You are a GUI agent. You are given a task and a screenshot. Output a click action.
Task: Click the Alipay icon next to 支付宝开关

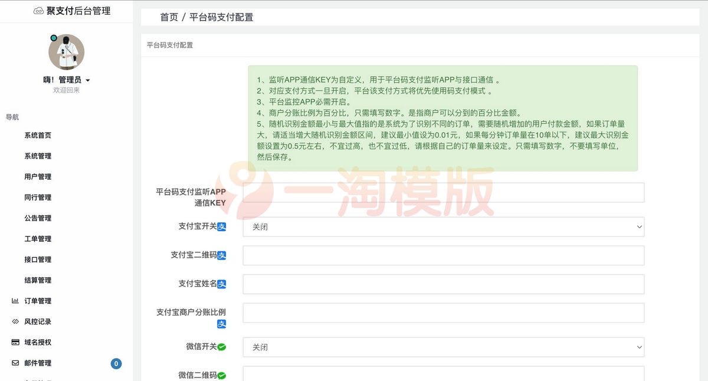point(222,226)
